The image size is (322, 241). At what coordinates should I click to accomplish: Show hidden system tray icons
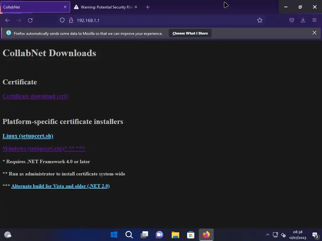(x=268, y=235)
